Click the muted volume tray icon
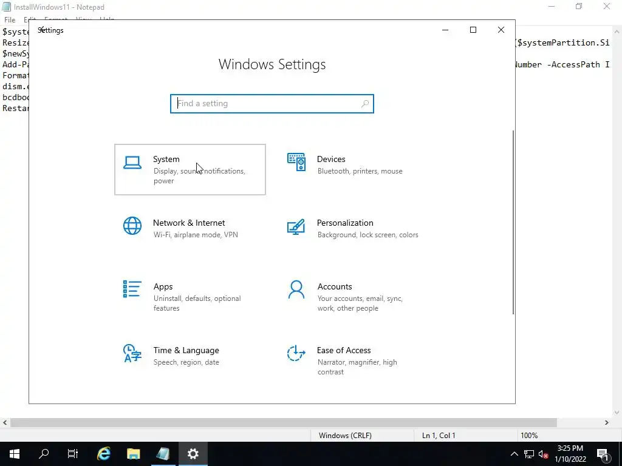This screenshot has width=622, height=466. tap(544, 454)
